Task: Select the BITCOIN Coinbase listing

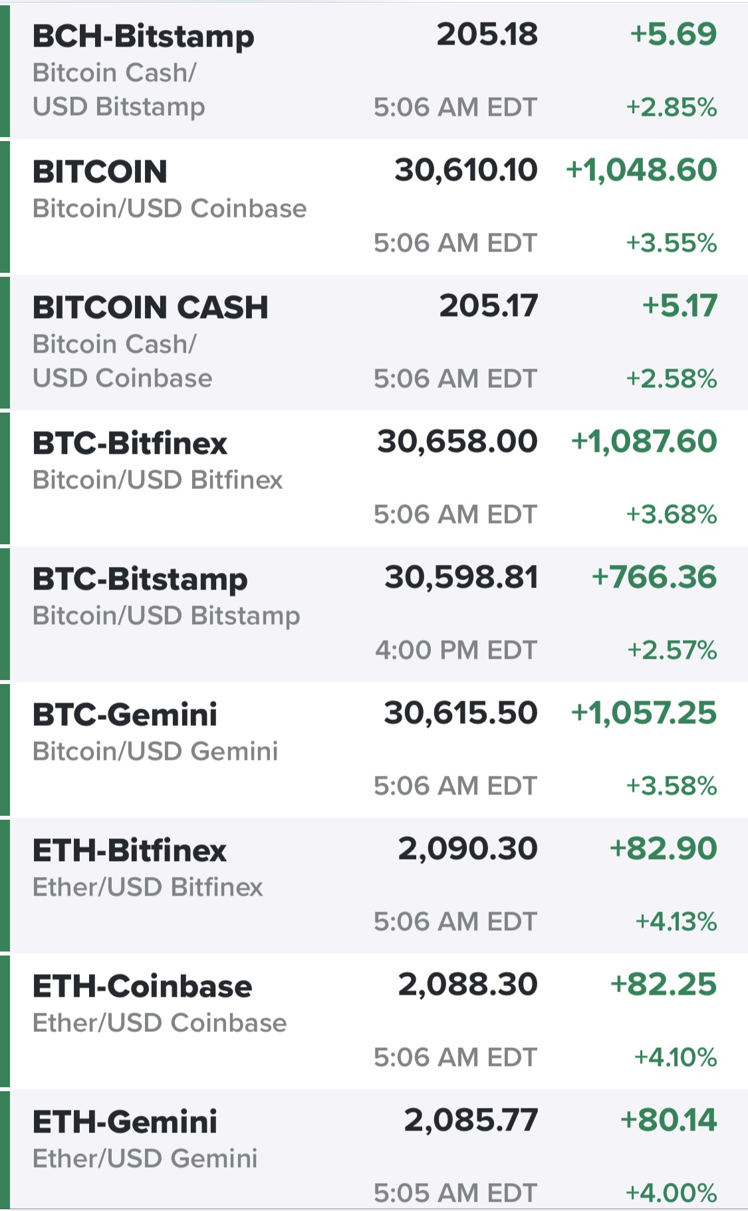Action: (x=374, y=207)
